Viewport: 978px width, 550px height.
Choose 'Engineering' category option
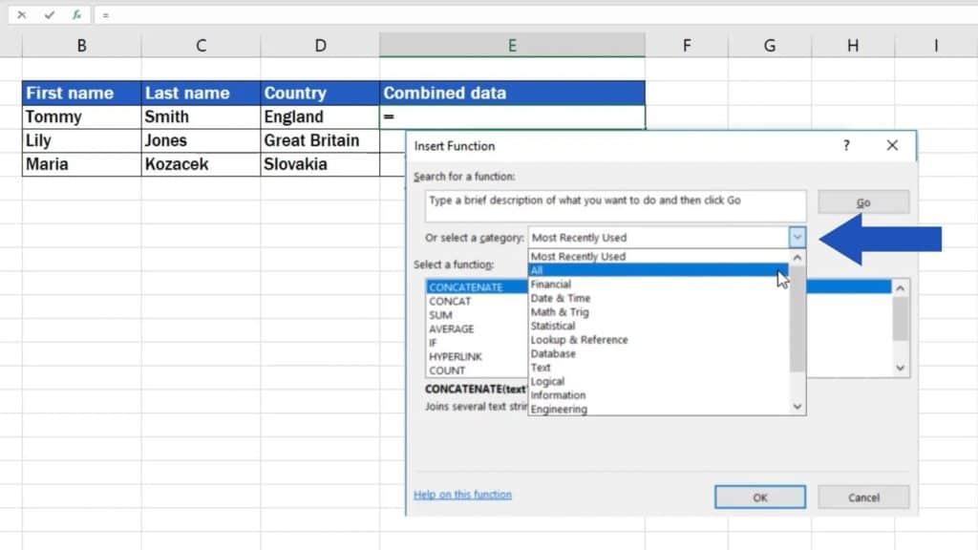pyautogui.click(x=658, y=409)
